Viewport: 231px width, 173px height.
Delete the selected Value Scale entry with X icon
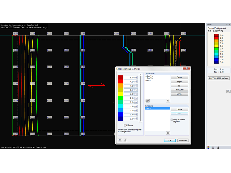pyautogui.click(x=168, y=101)
